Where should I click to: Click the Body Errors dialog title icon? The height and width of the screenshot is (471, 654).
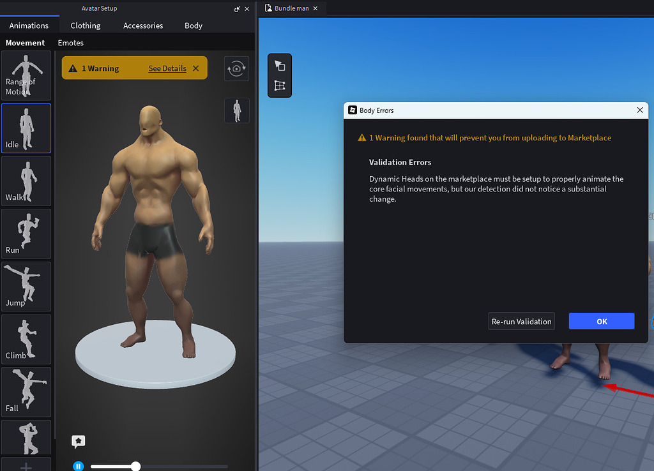click(x=353, y=110)
